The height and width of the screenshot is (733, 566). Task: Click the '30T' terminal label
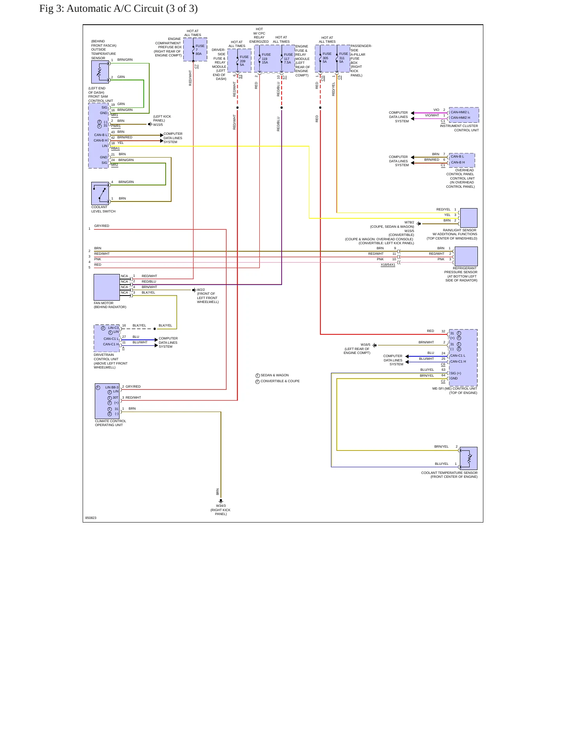pyautogui.click(x=116, y=397)
